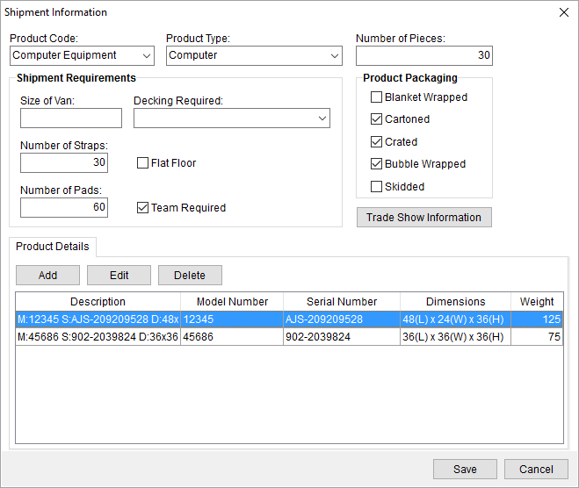Viewport: 579px width, 488px height.
Task: Close the Shipment Information dialog
Action: 563,12
